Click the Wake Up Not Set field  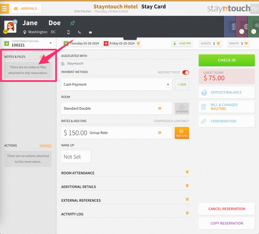click(x=76, y=157)
